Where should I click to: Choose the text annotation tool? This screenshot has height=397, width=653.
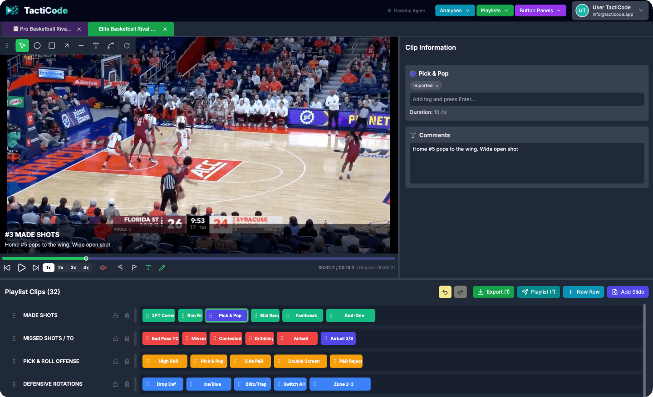(96, 45)
